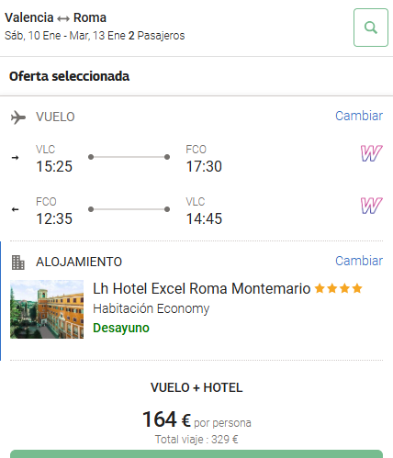Click Cambiar link for the flight

tap(359, 116)
